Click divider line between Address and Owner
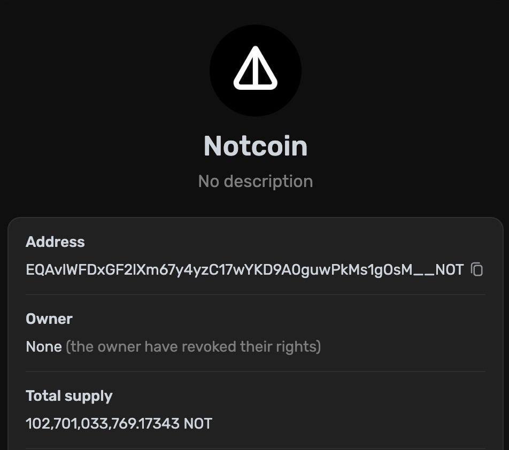This screenshot has height=450, width=509. pos(256,294)
